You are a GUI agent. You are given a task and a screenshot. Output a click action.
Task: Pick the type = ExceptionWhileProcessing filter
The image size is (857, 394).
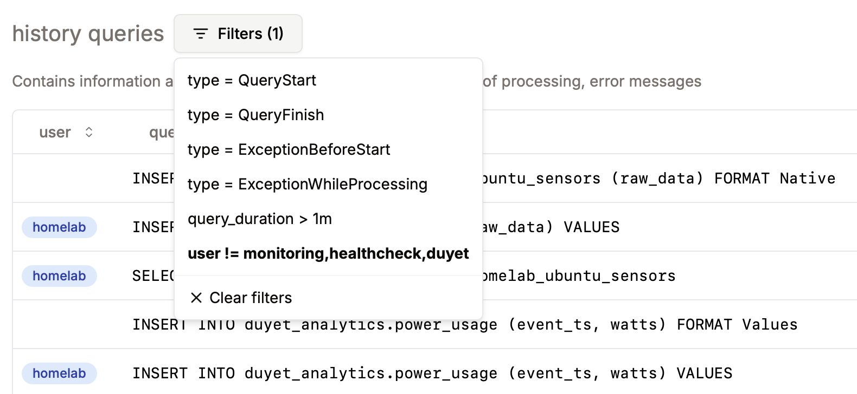tap(307, 185)
